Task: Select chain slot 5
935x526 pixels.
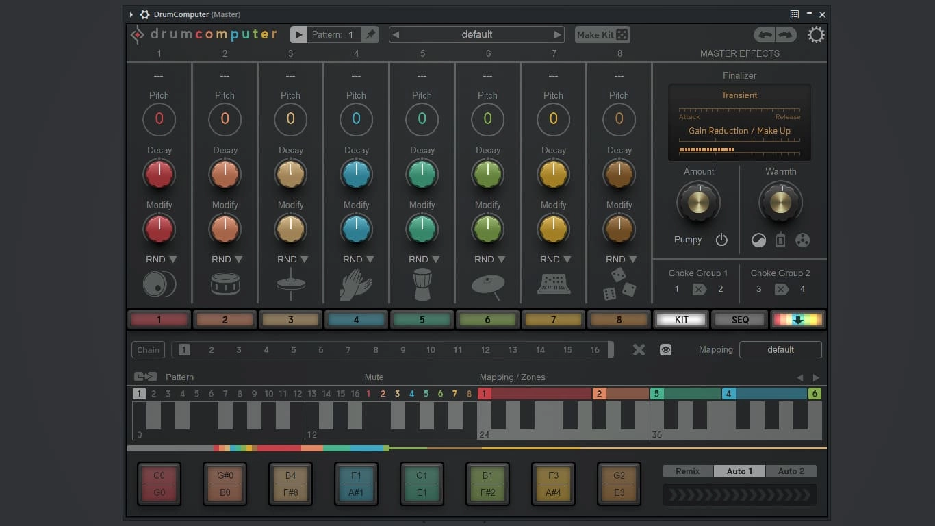Action: (x=294, y=350)
